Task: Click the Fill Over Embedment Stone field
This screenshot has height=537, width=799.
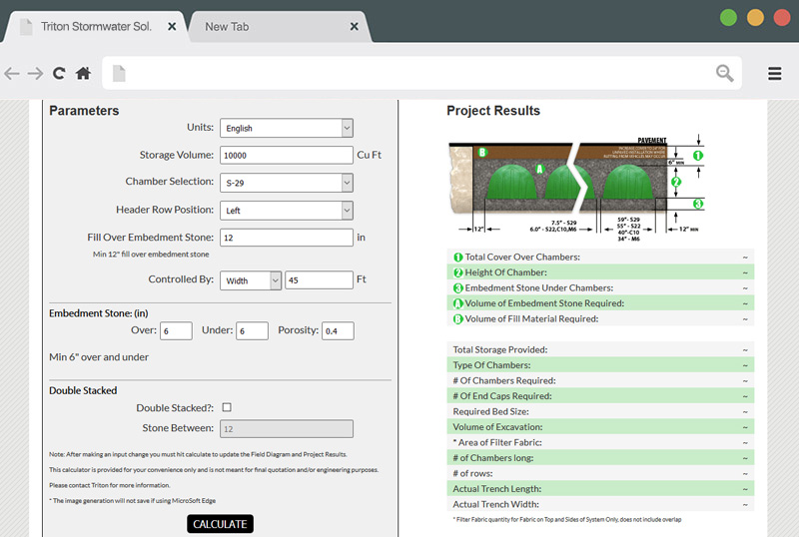Action: 286,238
